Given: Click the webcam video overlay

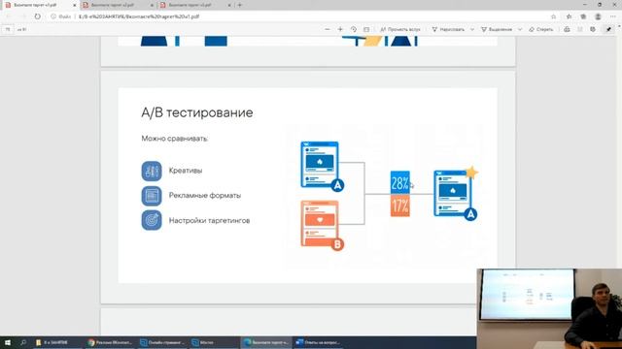Looking at the screenshot, I should click(x=549, y=308).
